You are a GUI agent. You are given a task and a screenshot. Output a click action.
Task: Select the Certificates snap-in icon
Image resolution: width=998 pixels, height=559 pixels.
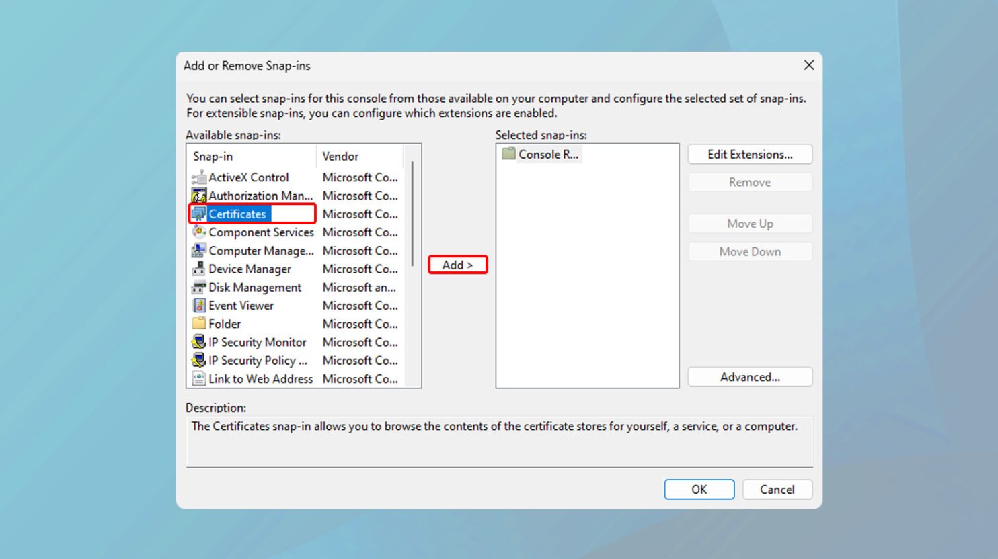tap(199, 214)
